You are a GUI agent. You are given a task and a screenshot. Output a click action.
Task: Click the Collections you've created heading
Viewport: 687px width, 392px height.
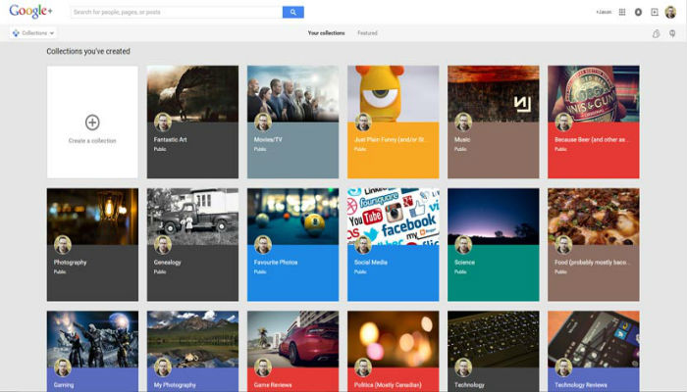pyautogui.click(x=88, y=51)
